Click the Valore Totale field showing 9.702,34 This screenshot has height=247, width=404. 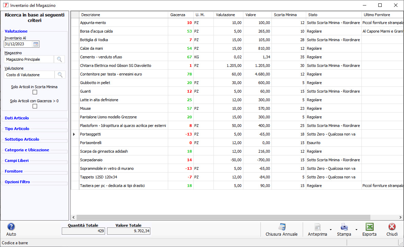[129, 231]
